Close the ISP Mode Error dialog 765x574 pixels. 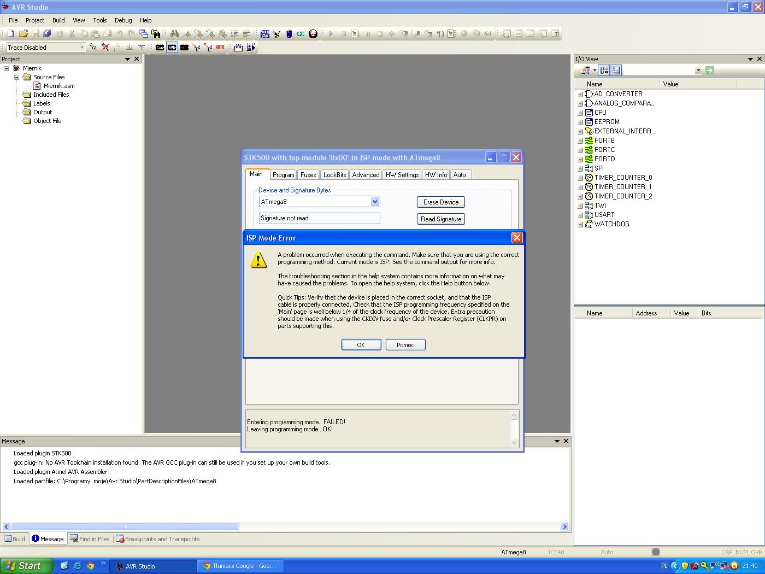click(x=517, y=238)
